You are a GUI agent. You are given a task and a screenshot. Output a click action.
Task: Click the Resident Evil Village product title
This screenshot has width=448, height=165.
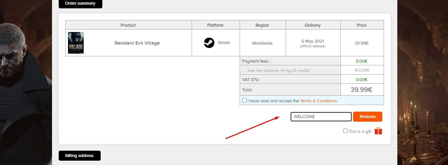click(137, 43)
